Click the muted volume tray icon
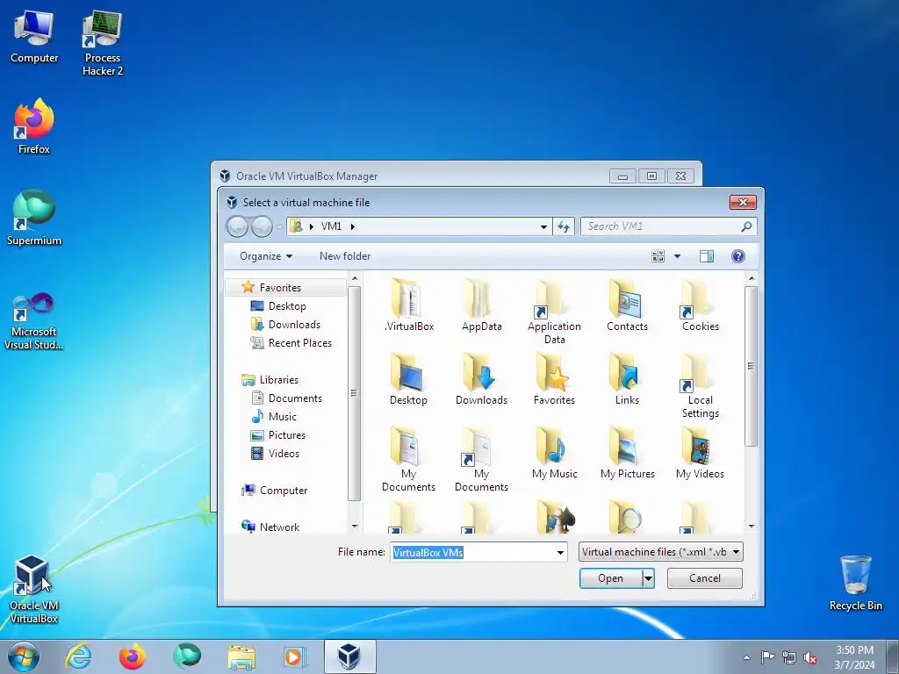899x674 pixels. [810, 657]
